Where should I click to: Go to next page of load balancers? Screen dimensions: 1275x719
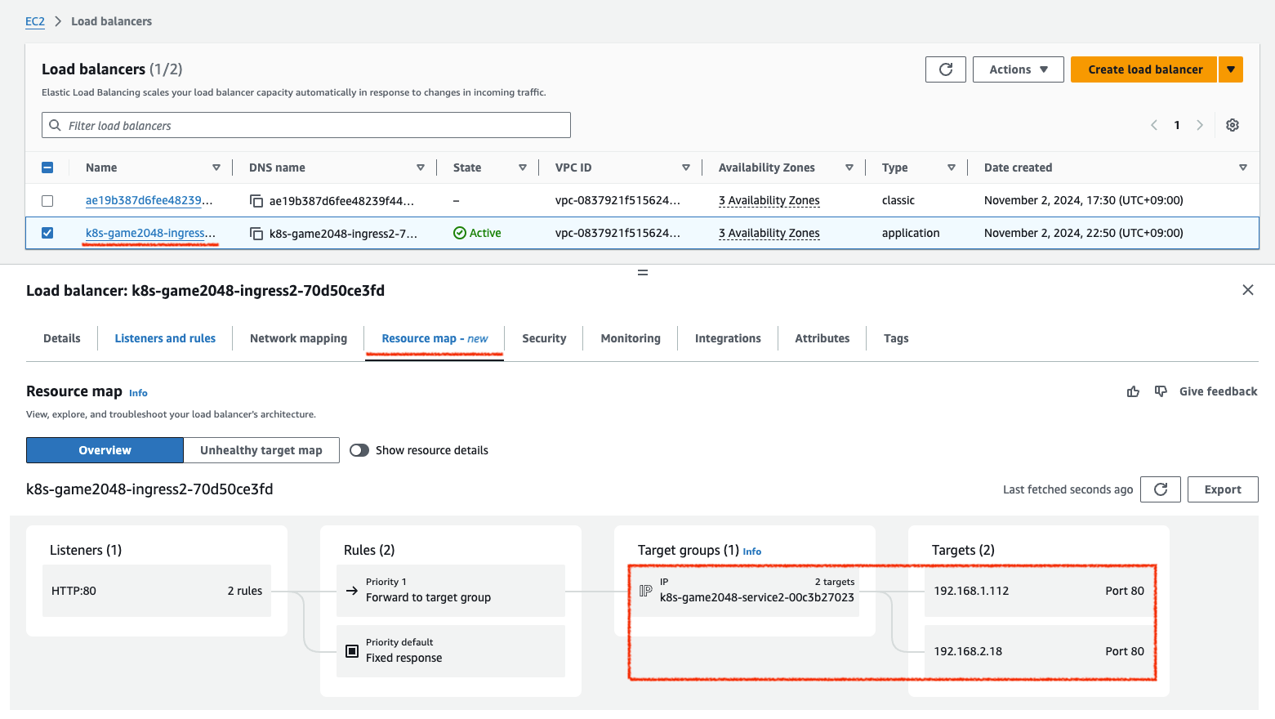click(1200, 125)
